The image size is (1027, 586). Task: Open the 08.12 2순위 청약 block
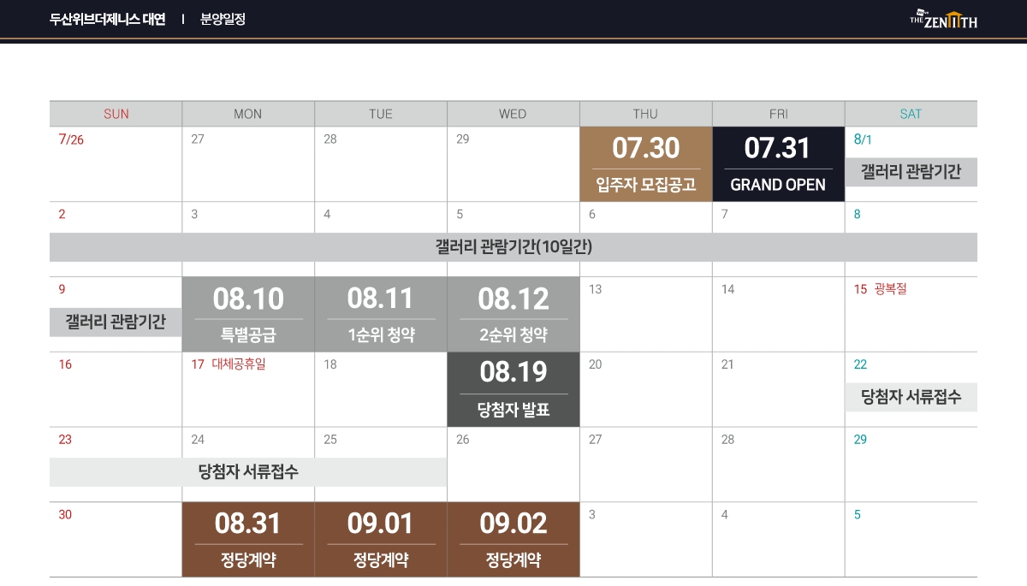point(513,314)
